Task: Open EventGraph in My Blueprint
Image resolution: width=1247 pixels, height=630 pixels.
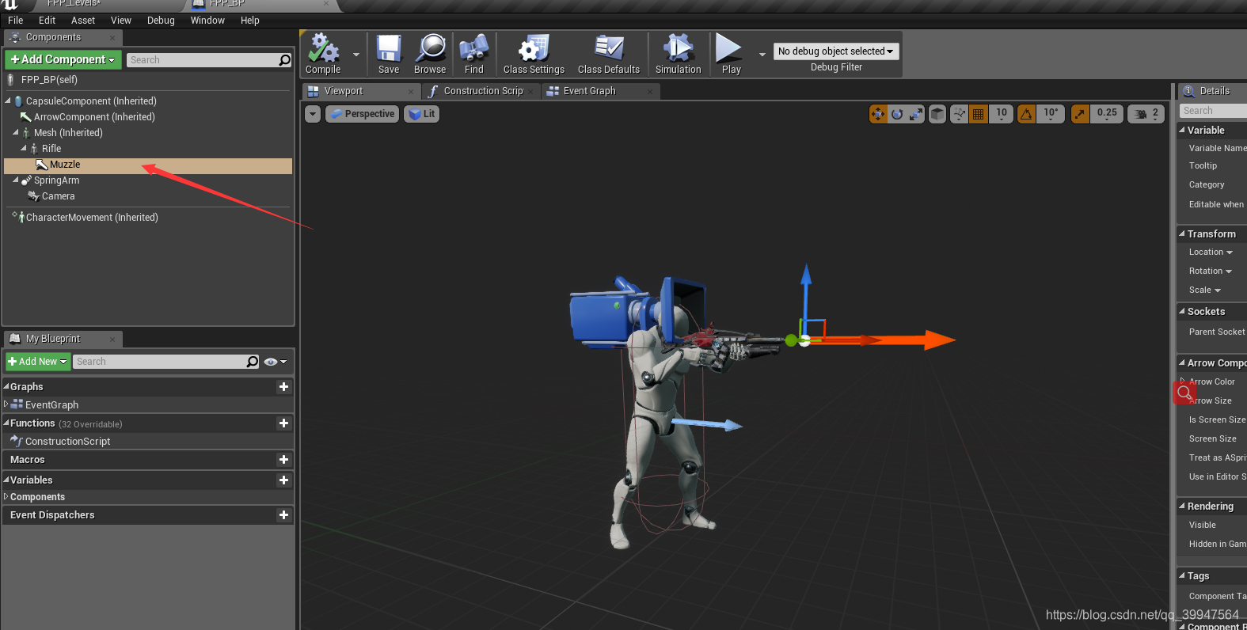Action: click(x=51, y=405)
